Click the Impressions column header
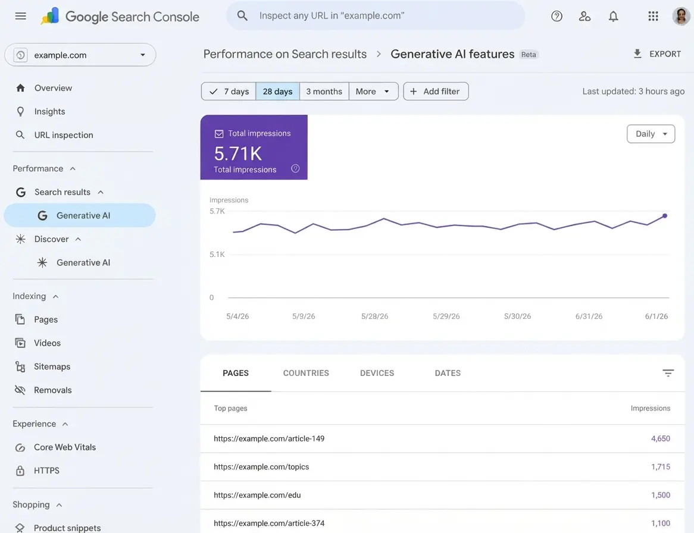The width and height of the screenshot is (694, 533). click(x=650, y=408)
